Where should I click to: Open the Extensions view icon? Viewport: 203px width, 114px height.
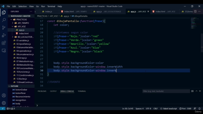[4, 43]
